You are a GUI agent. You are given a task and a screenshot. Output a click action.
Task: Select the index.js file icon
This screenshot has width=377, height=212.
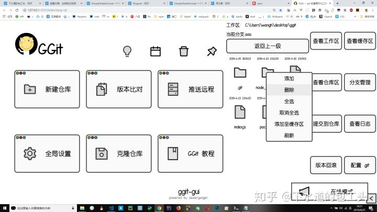pos(240,112)
